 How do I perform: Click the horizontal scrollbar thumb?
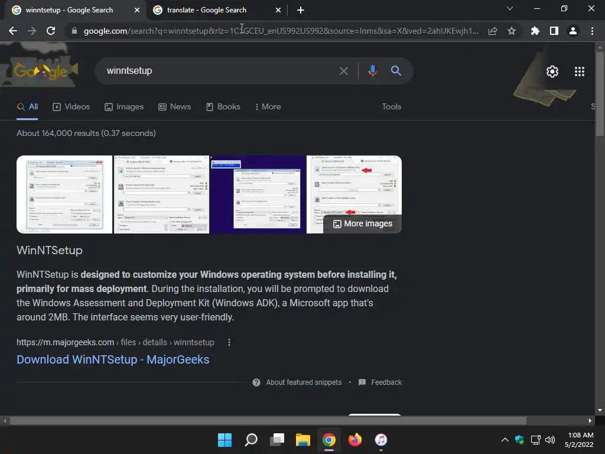click(x=268, y=420)
